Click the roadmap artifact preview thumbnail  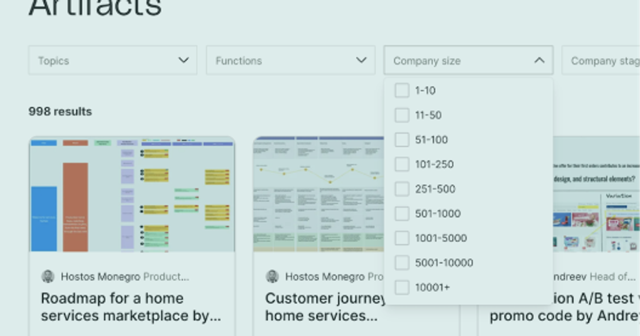click(x=131, y=195)
